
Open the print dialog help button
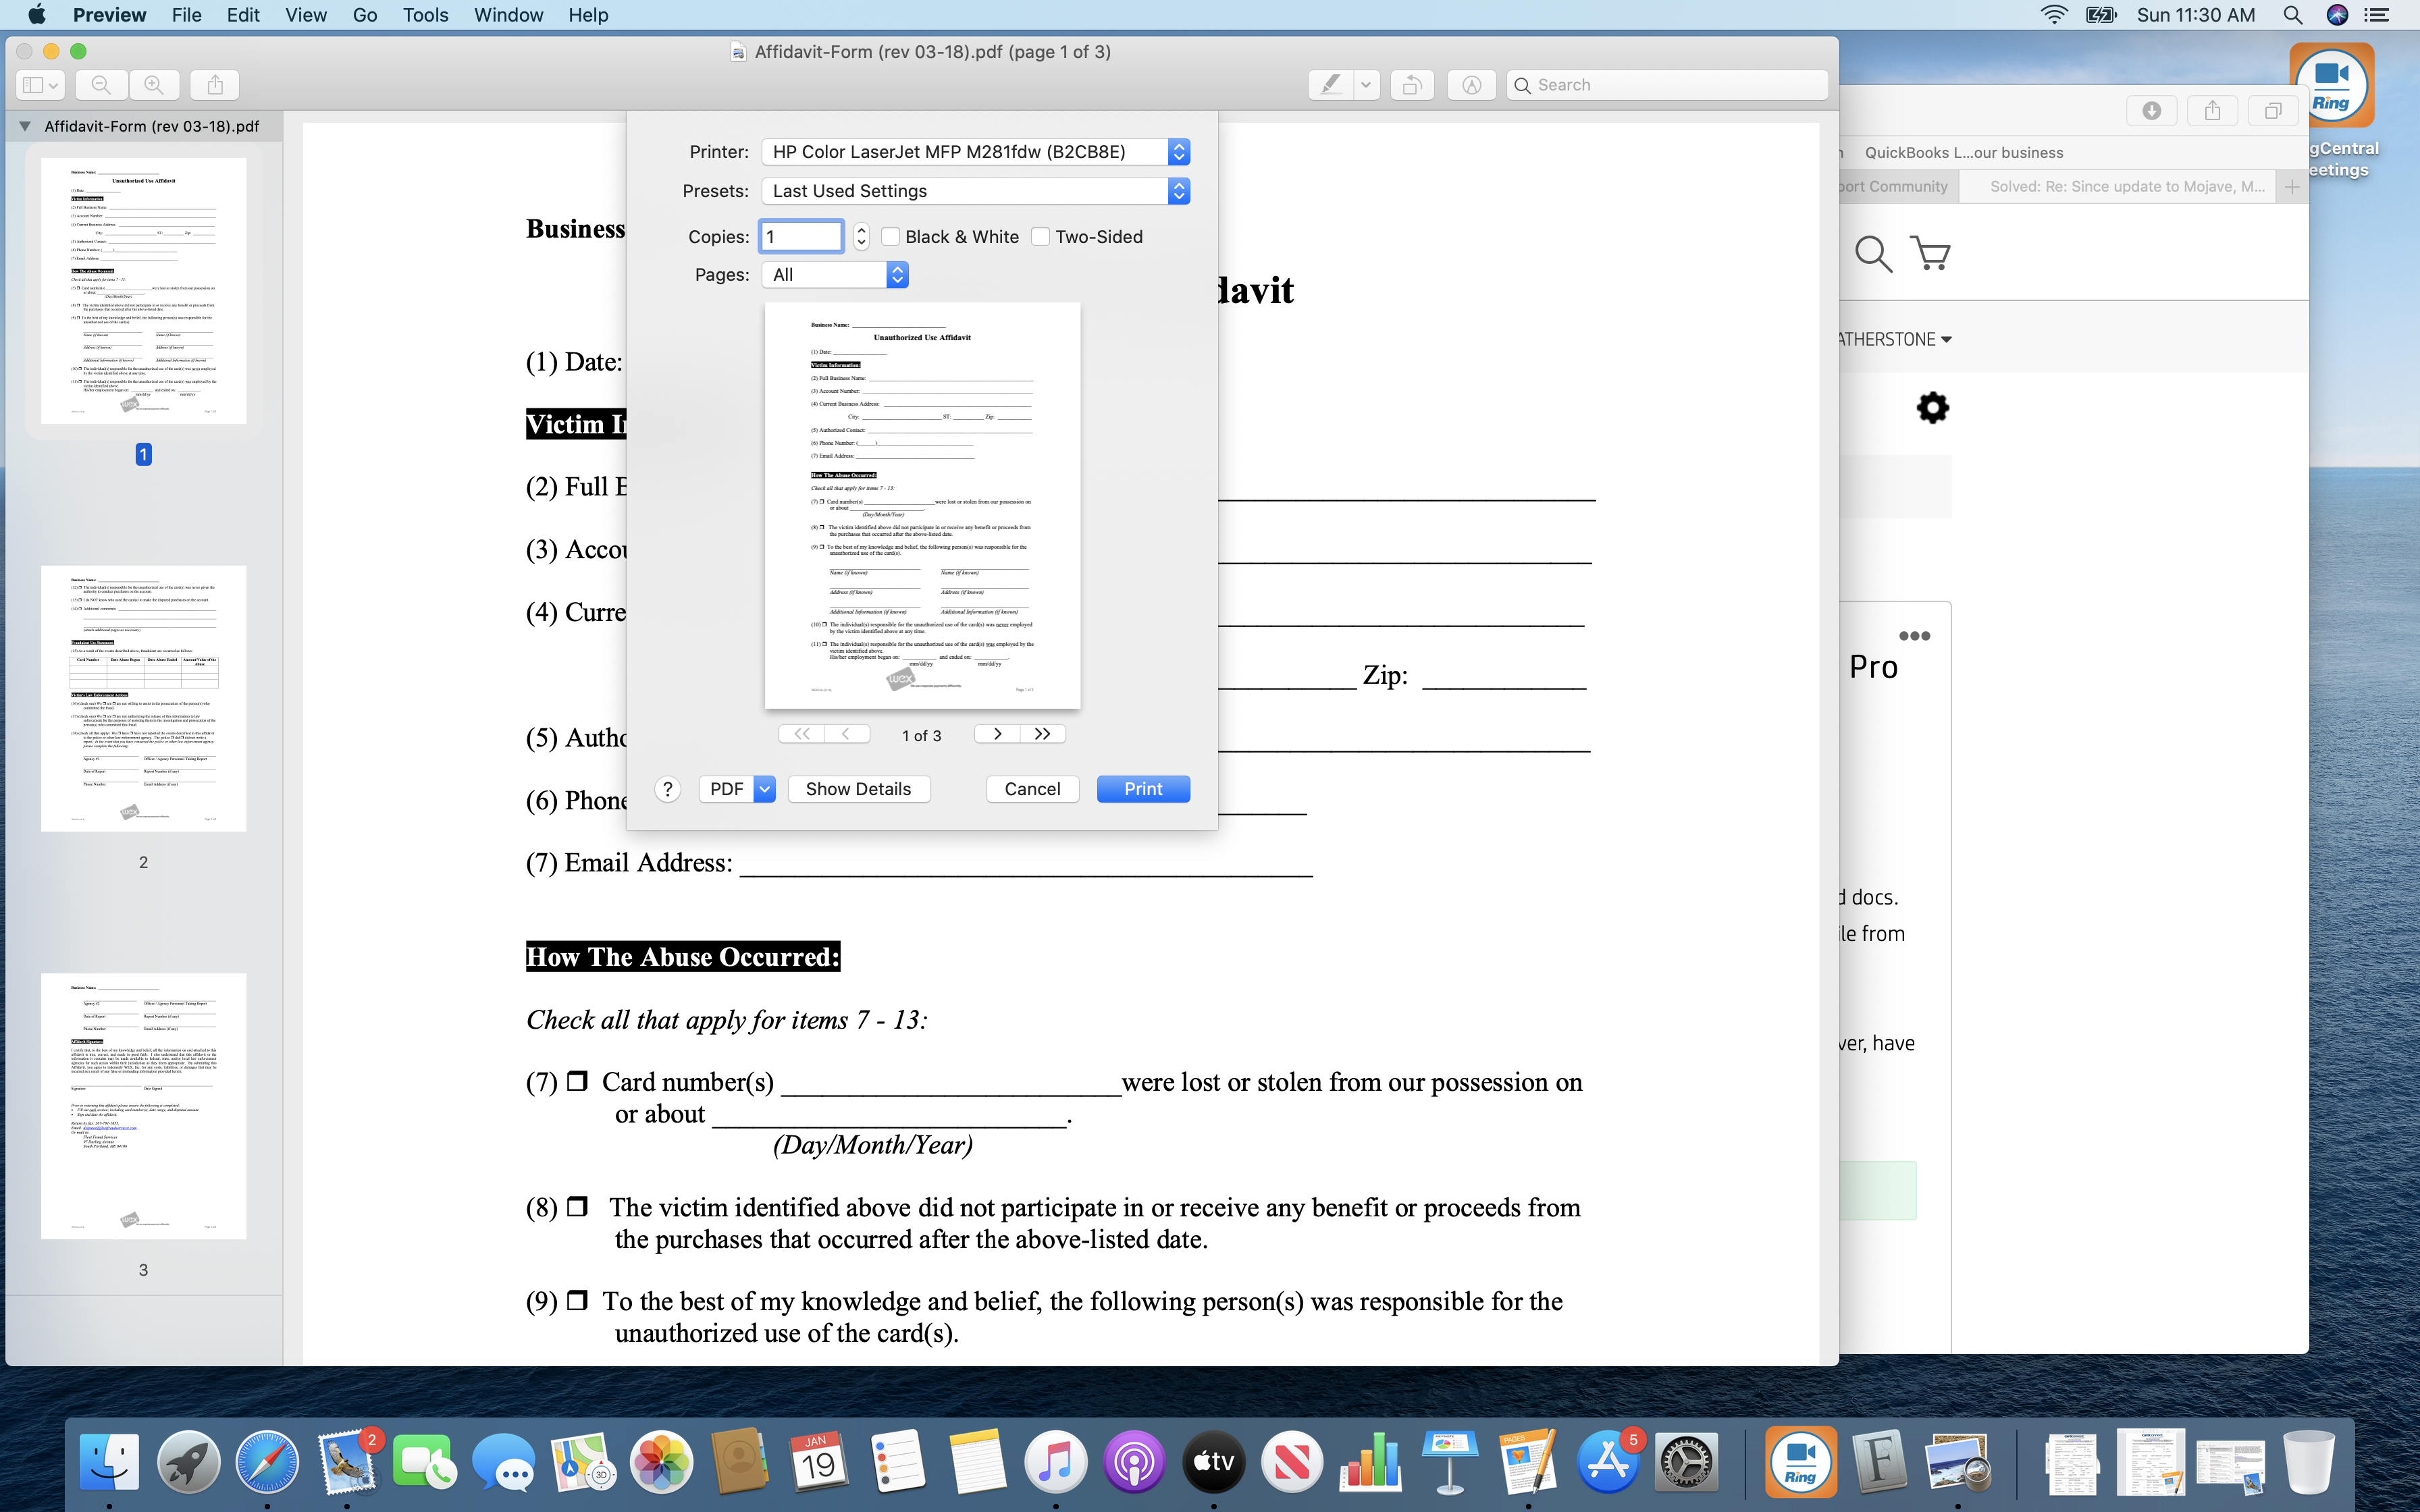pos(667,789)
